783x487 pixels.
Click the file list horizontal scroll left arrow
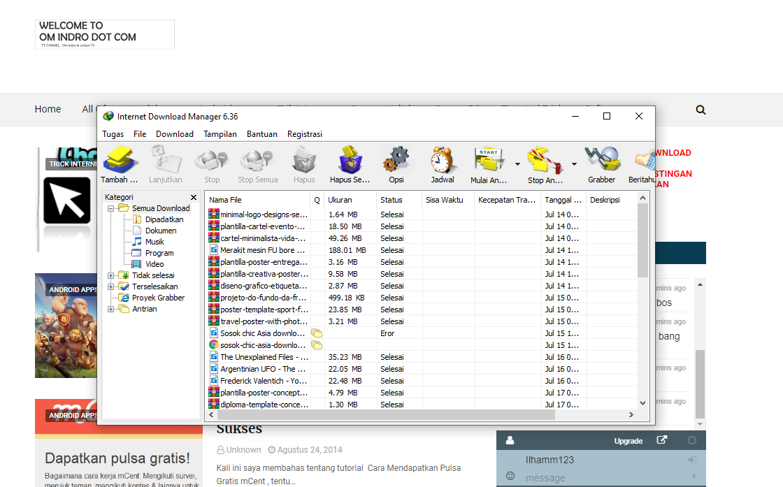pos(212,414)
